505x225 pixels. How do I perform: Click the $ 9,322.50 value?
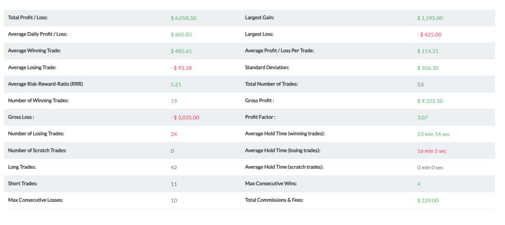[x=430, y=101]
